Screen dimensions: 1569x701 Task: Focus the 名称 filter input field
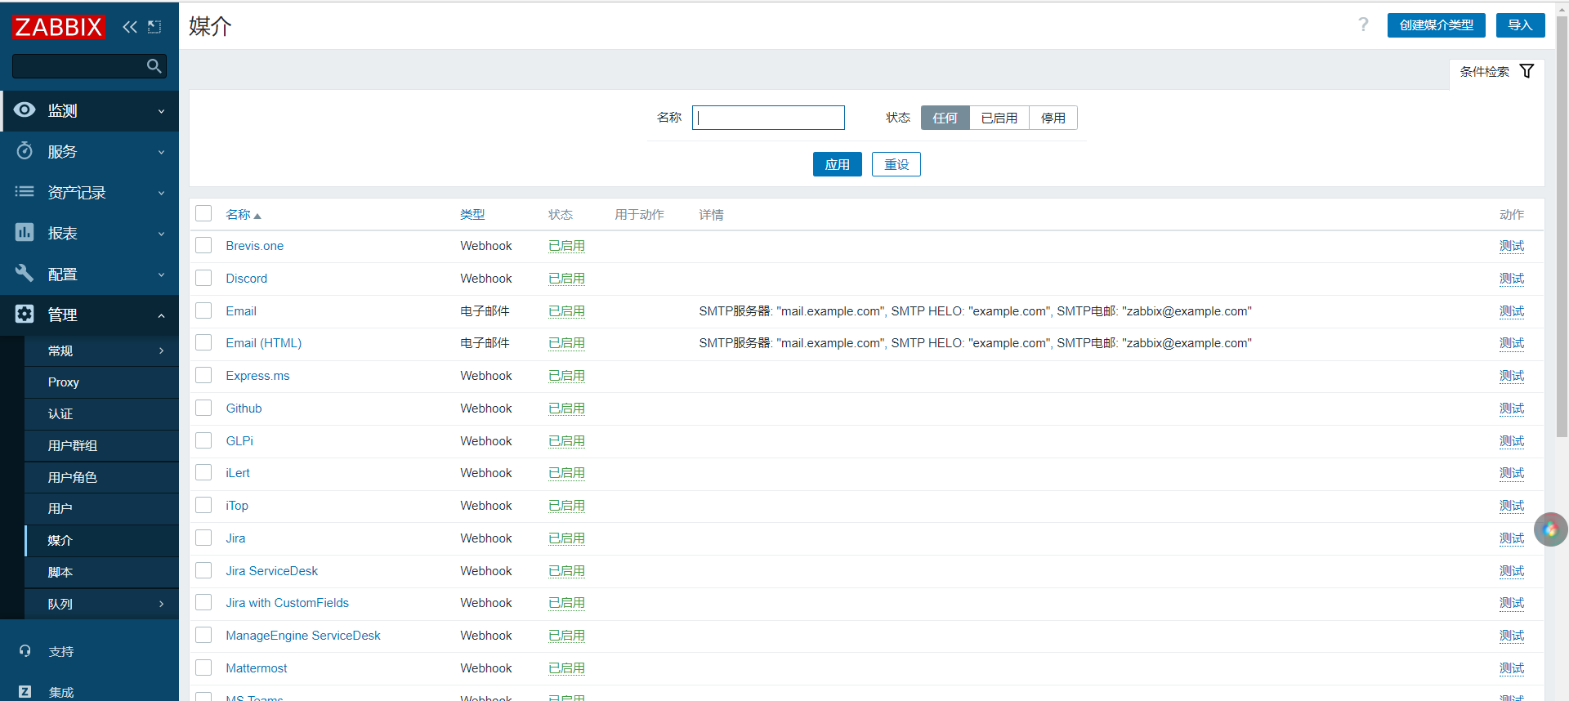pyautogui.click(x=768, y=118)
